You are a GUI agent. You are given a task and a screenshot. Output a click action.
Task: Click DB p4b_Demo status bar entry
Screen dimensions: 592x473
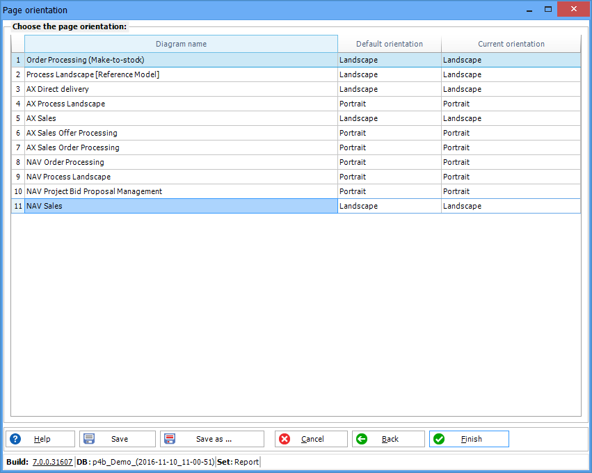(x=145, y=462)
